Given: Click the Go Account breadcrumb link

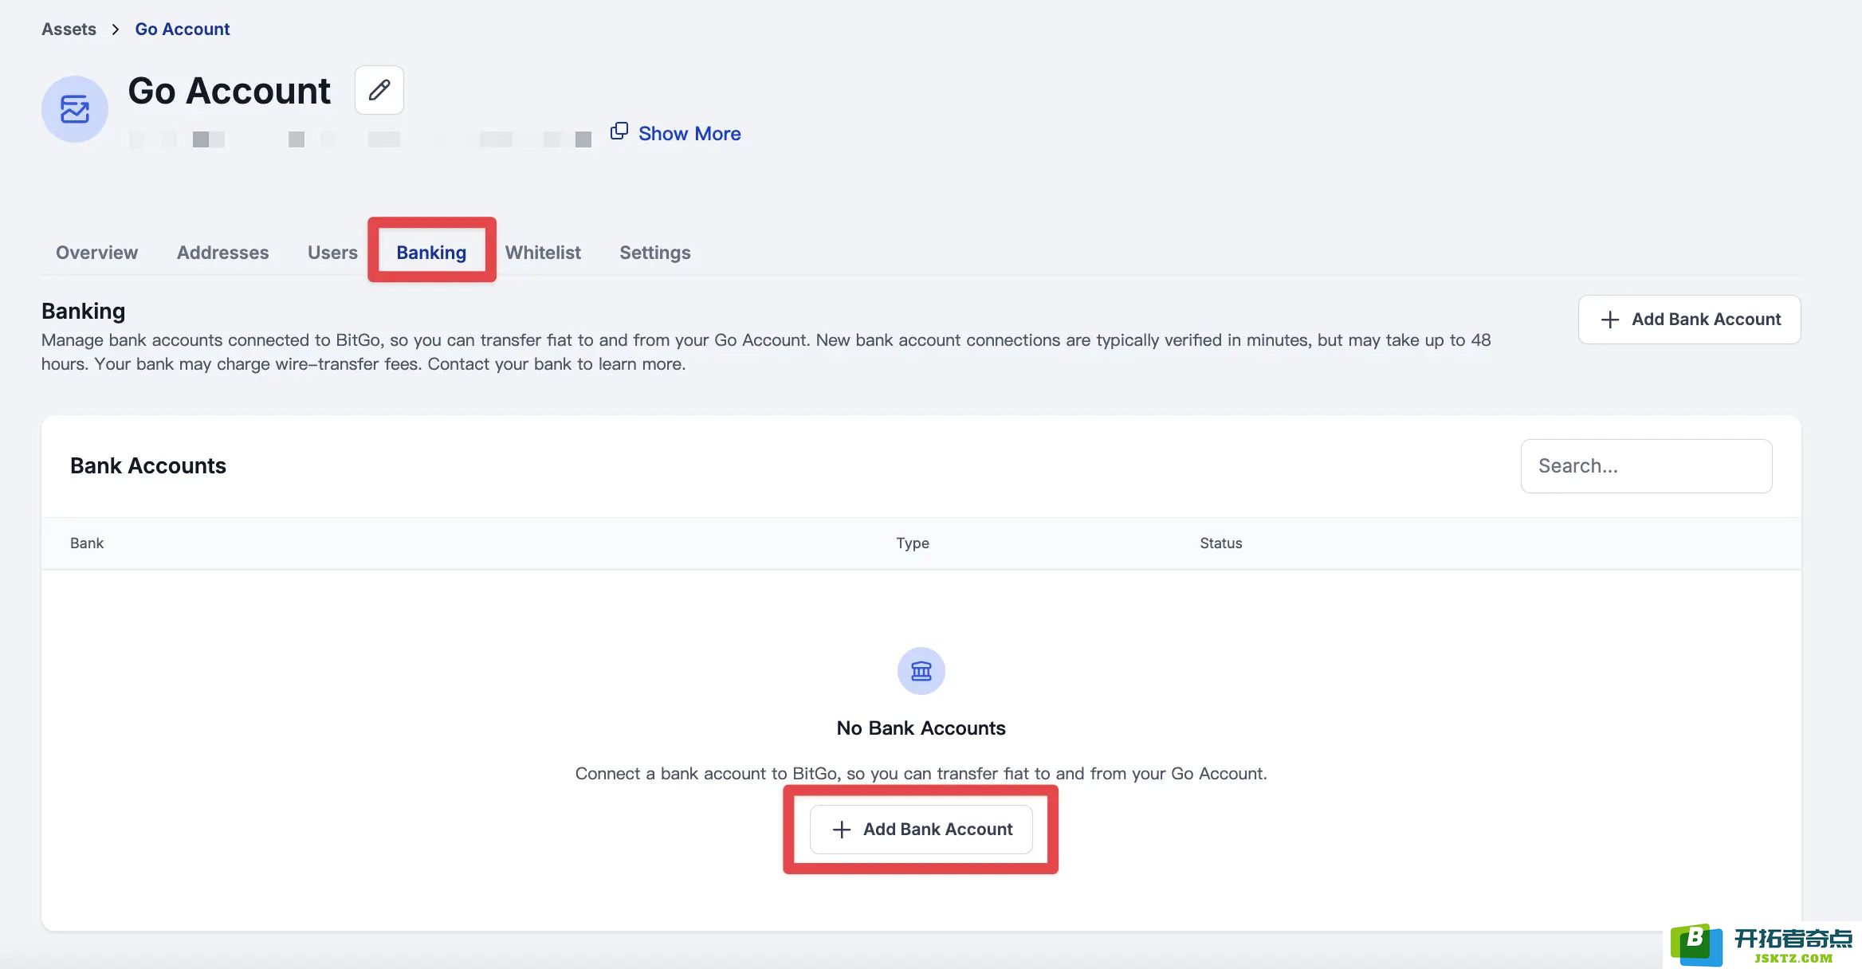Looking at the screenshot, I should pyautogui.click(x=183, y=29).
